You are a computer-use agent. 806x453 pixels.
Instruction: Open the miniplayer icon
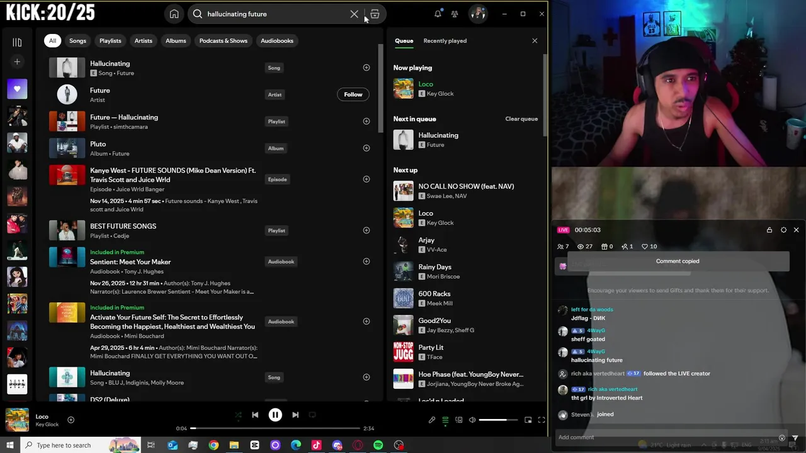coord(528,420)
